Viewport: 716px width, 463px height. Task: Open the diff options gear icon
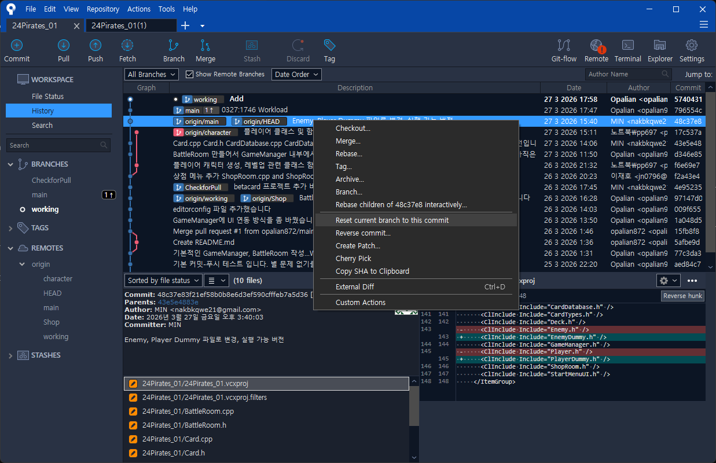pyautogui.click(x=668, y=280)
